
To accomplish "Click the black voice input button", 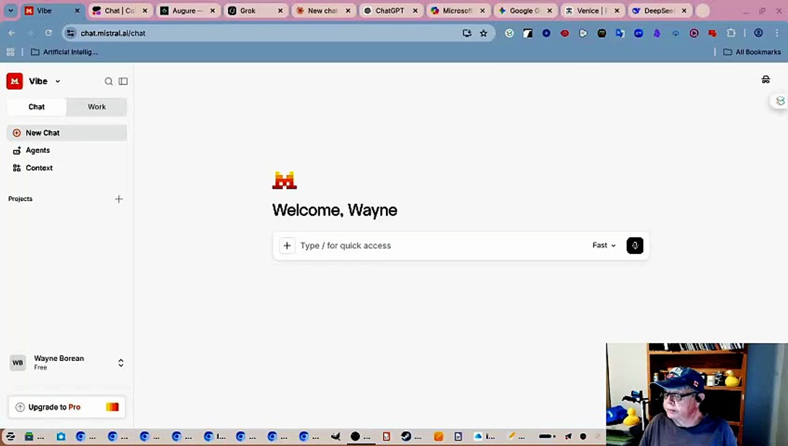I will tap(635, 246).
